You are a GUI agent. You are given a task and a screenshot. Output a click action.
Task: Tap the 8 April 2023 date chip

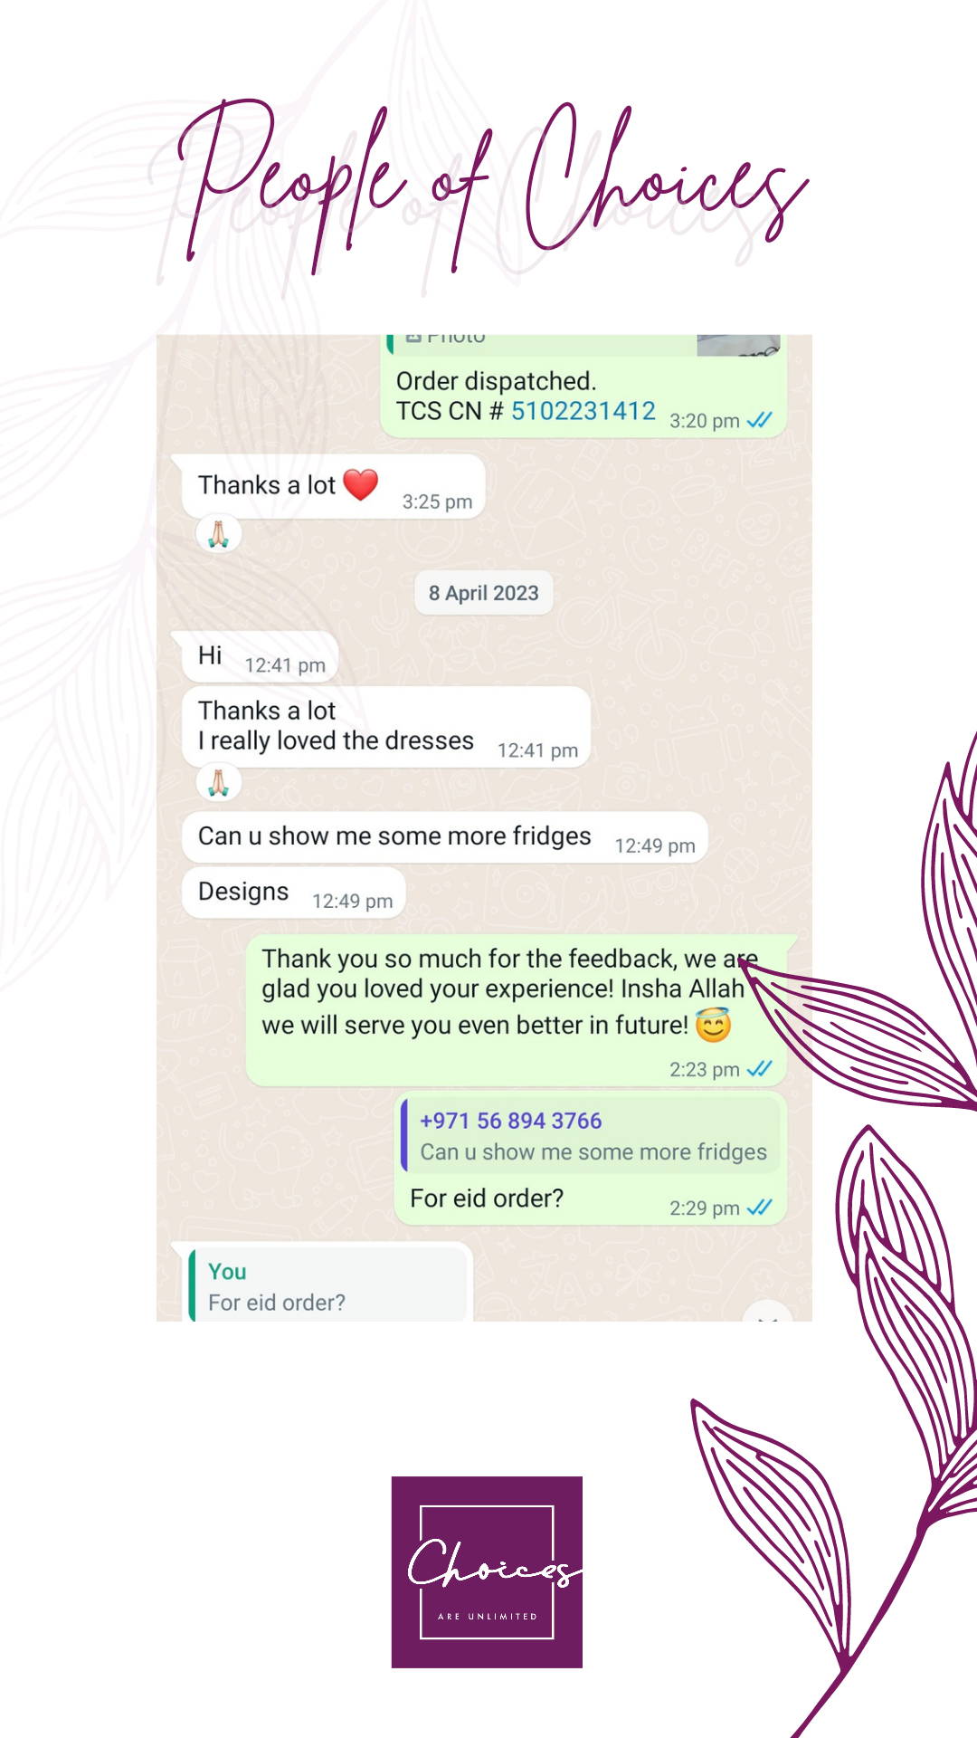click(x=484, y=593)
